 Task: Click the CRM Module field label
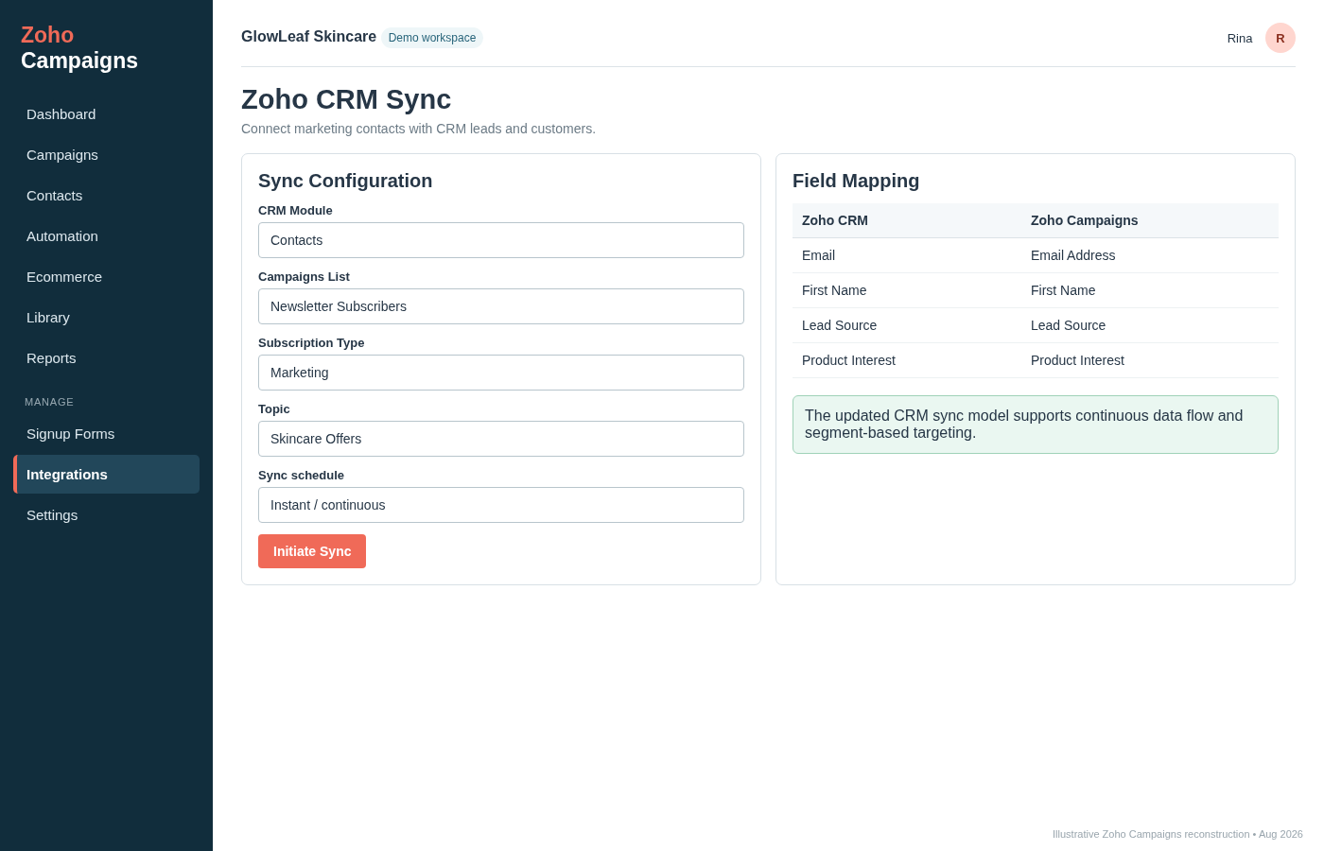[295, 211]
